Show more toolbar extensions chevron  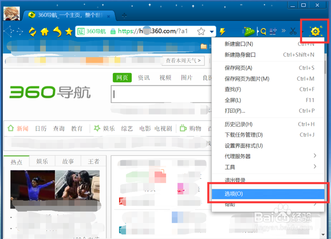[284, 31]
